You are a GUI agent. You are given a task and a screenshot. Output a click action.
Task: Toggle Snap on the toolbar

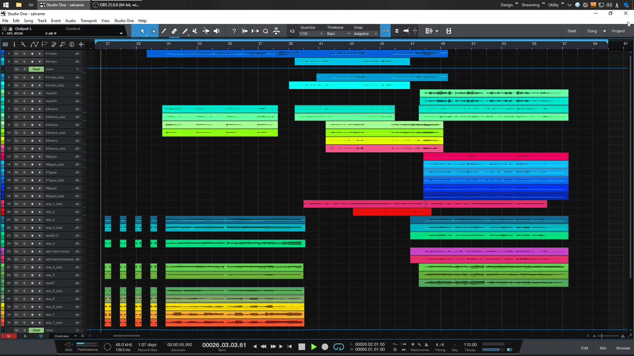tap(386, 31)
